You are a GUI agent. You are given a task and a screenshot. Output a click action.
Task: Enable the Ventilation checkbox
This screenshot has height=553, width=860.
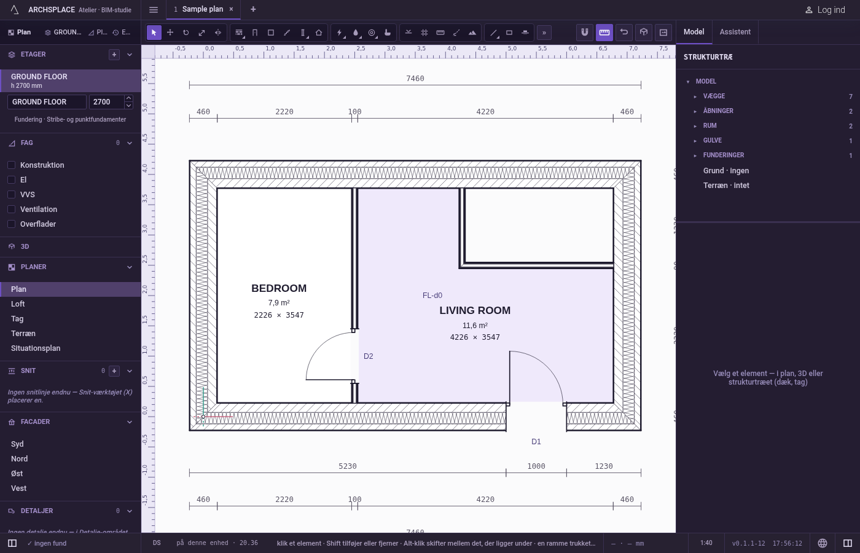11,210
